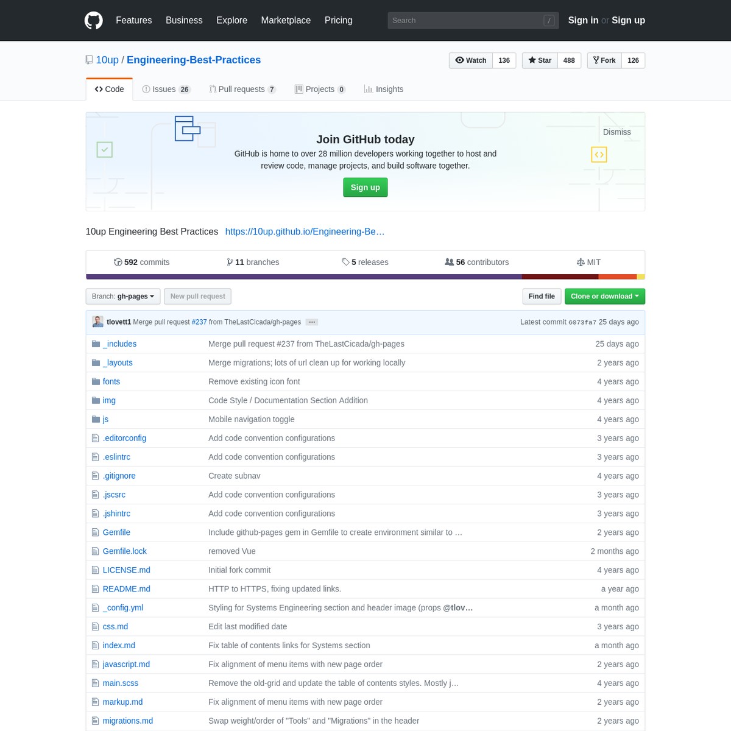
Task: Open the javascript.md file
Action: tap(126, 665)
